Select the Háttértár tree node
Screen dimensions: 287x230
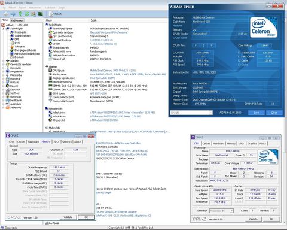(15, 78)
